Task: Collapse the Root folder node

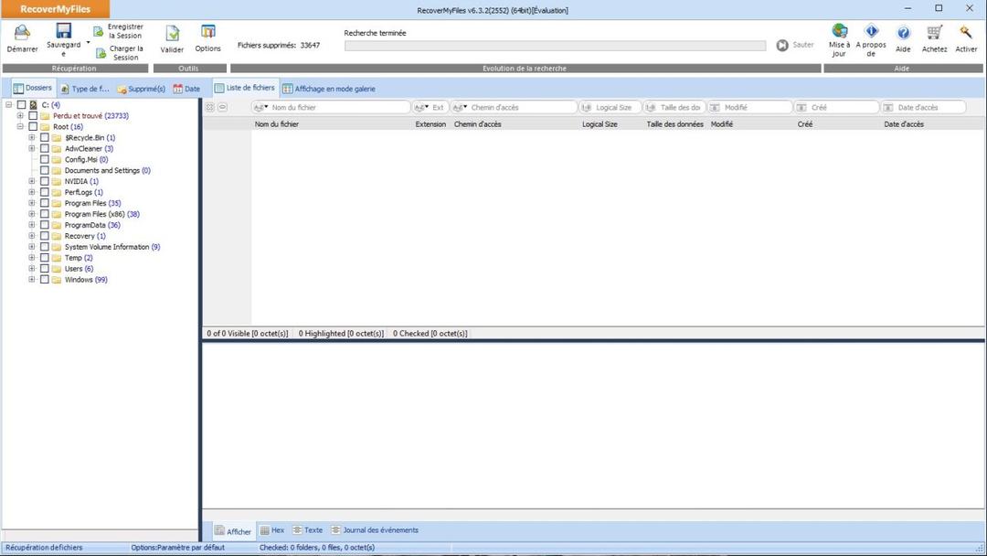Action: 20,126
